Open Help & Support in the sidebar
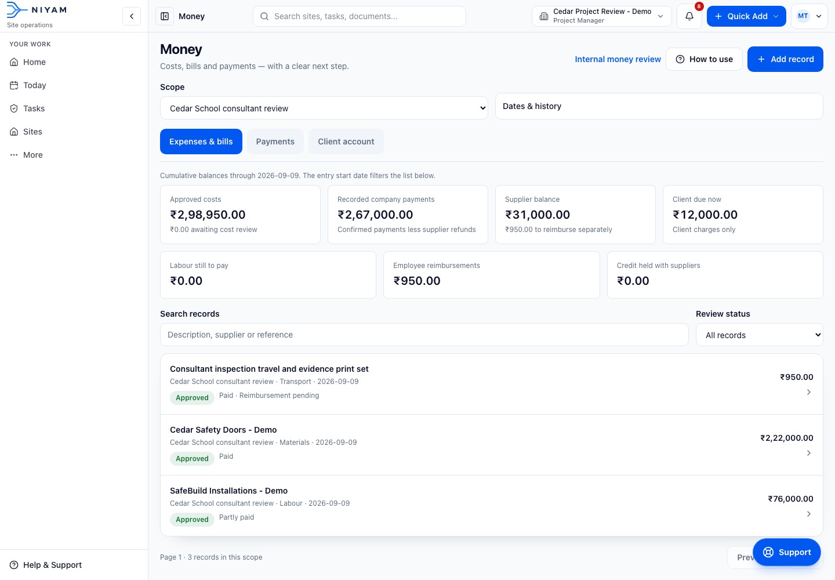The image size is (835, 580). 74,565
